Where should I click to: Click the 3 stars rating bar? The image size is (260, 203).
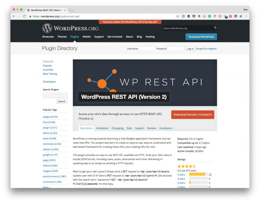[198, 182]
